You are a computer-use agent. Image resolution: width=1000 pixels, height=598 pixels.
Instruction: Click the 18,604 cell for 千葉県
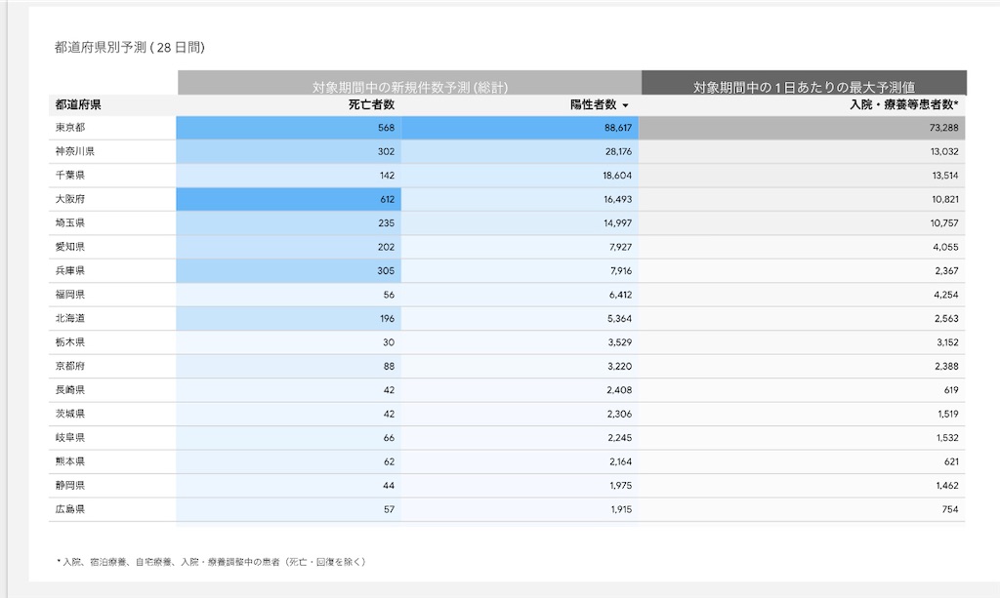point(520,176)
